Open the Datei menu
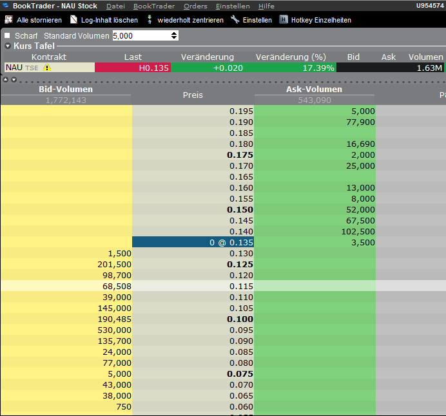Viewport: 446px width, 416px height. coord(115,6)
